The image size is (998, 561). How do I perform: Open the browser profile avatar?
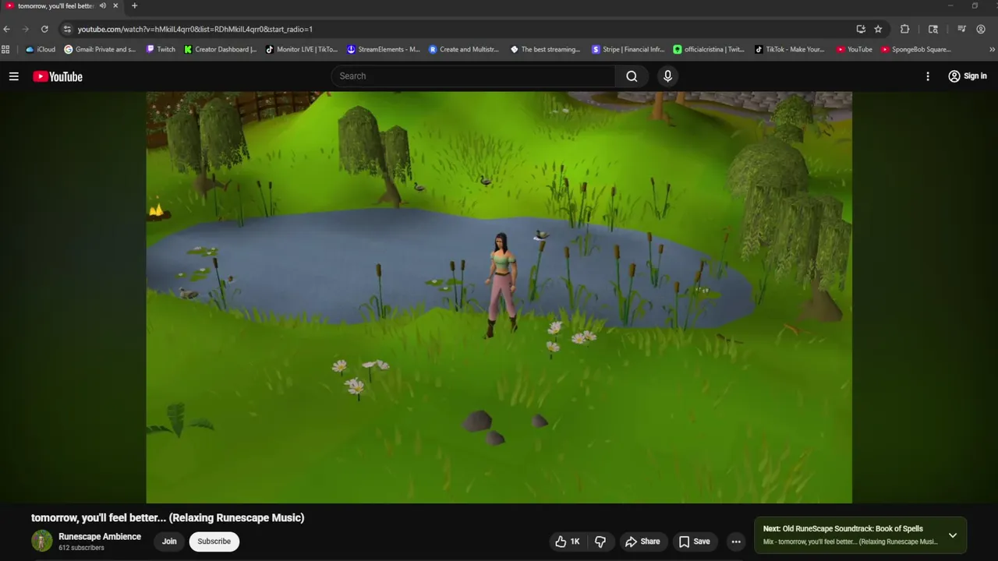point(981,29)
